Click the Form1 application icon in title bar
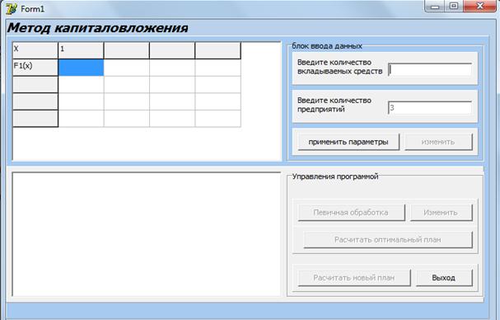 12,8
